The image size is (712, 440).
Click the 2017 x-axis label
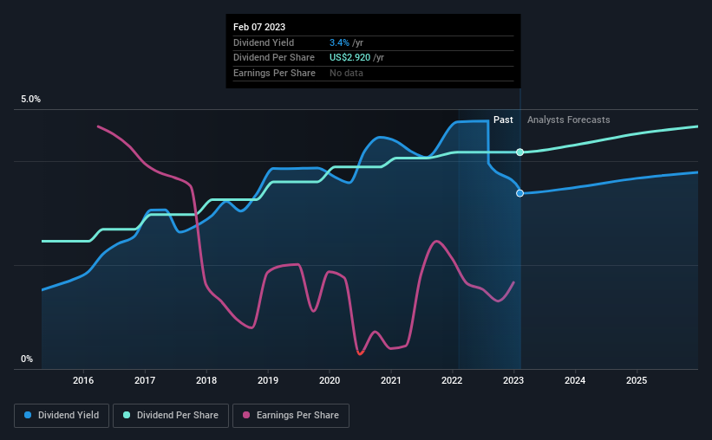[145, 380]
